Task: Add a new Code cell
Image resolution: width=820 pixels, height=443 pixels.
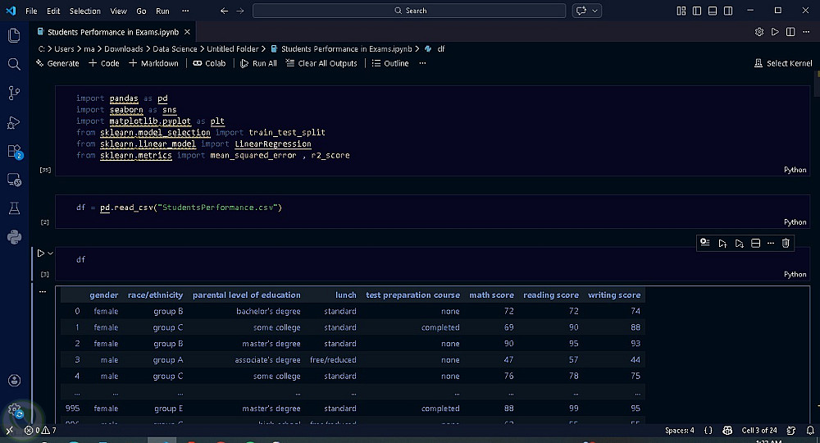Action: pos(104,63)
